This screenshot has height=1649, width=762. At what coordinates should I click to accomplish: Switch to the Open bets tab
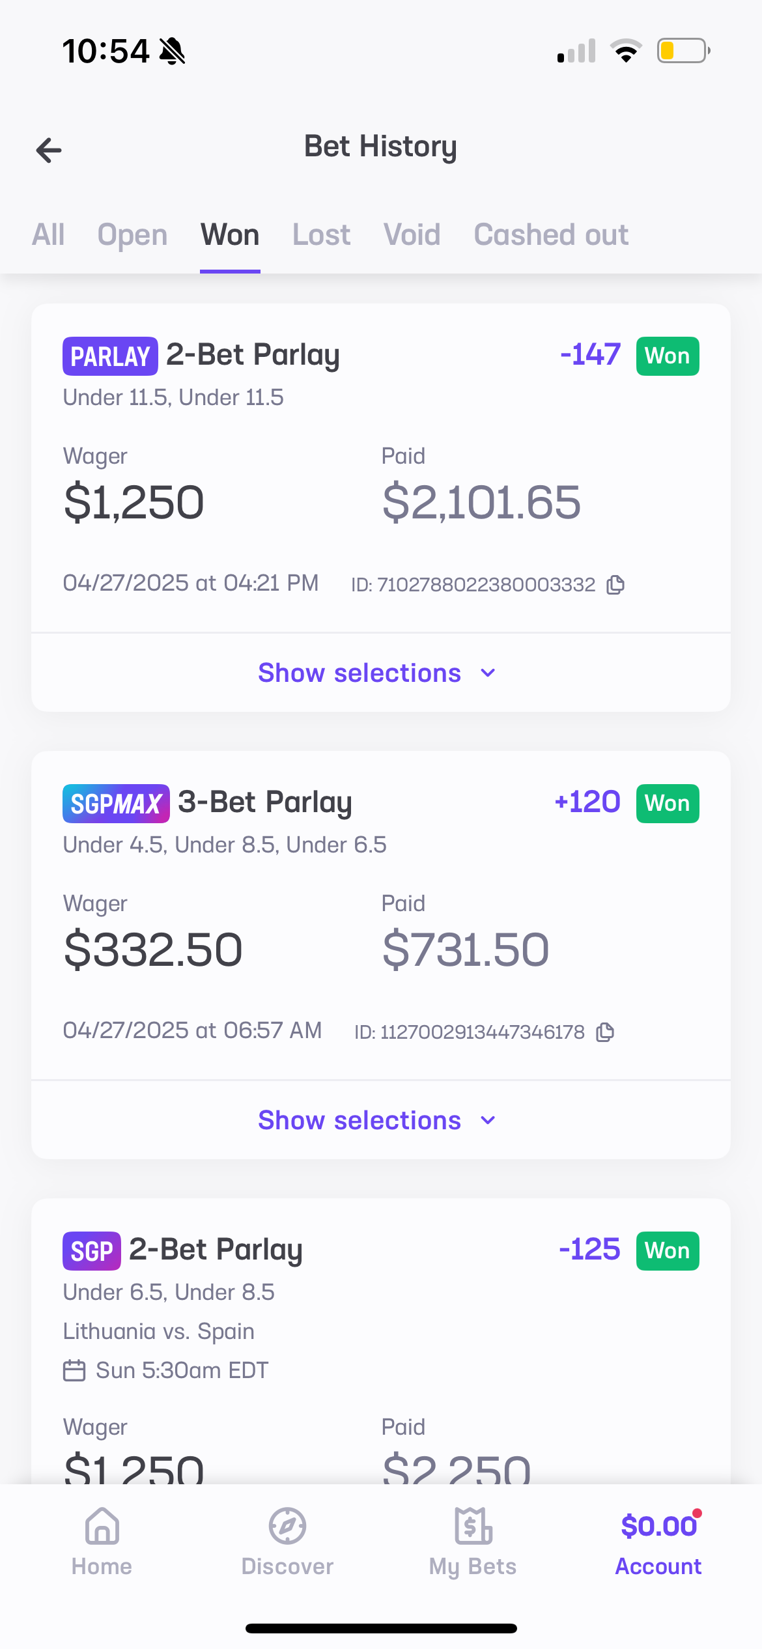click(x=132, y=235)
